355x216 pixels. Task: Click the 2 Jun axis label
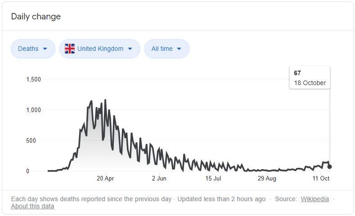(159, 179)
